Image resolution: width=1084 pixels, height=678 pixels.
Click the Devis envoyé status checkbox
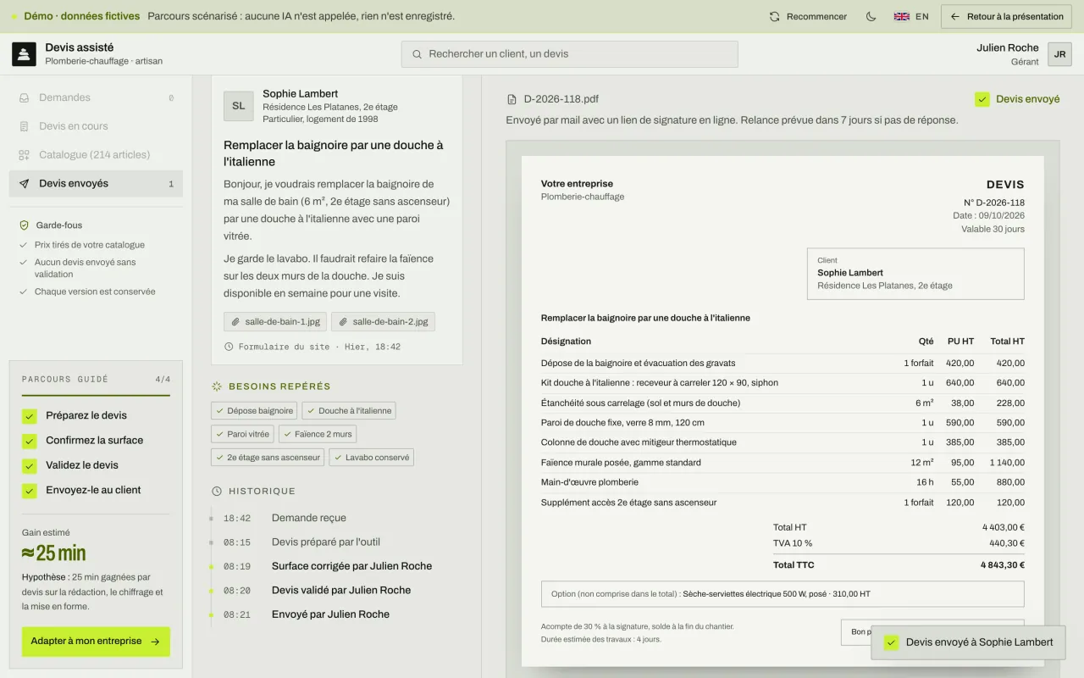[982, 99]
